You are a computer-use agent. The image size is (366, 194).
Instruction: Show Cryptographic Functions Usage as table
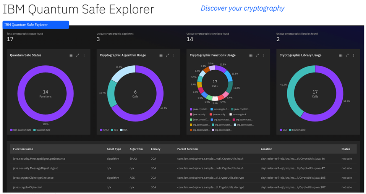[x=251, y=55]
